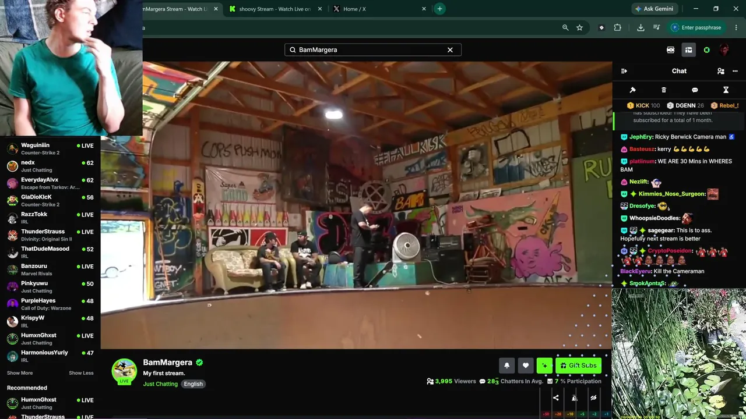This screenshot has width=746, height=419.
Task: Click the green Kick coin icon
Action: [706, 50]
